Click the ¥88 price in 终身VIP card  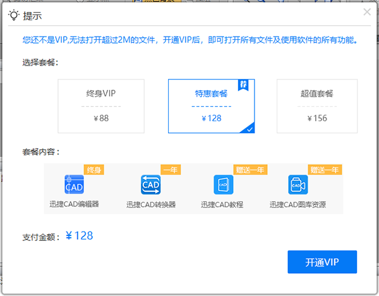[101, 118]
